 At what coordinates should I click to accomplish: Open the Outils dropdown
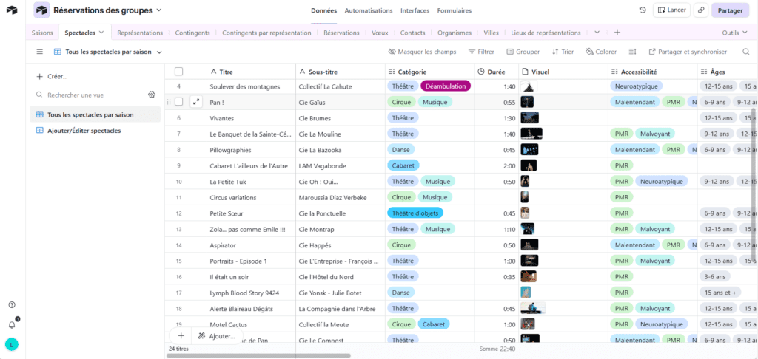(735, 33)
